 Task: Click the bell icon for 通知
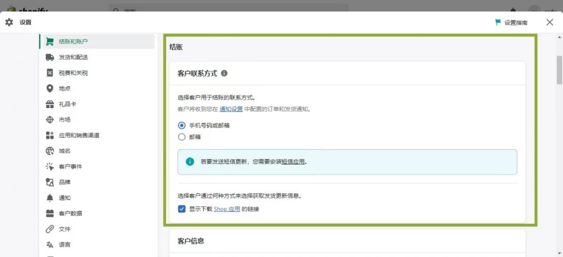tap(50, 198)
